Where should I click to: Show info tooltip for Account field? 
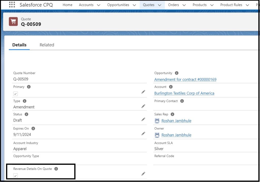171,87
